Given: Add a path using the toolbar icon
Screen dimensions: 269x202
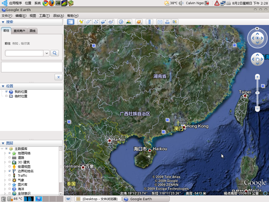Looking at the screenshot, I should point(96,22).
